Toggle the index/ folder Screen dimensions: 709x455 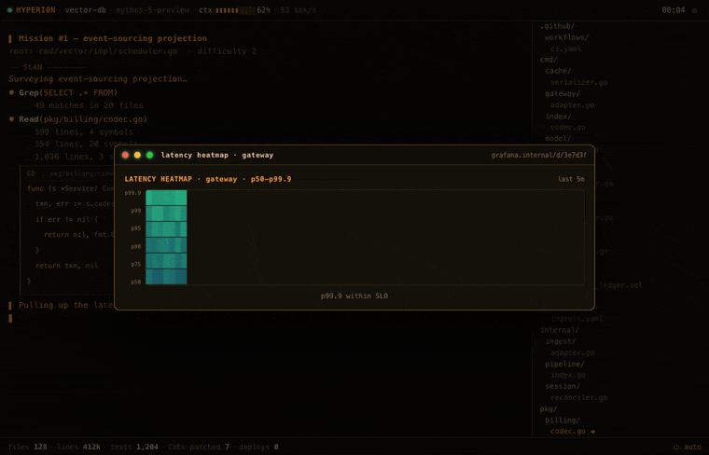558,117
